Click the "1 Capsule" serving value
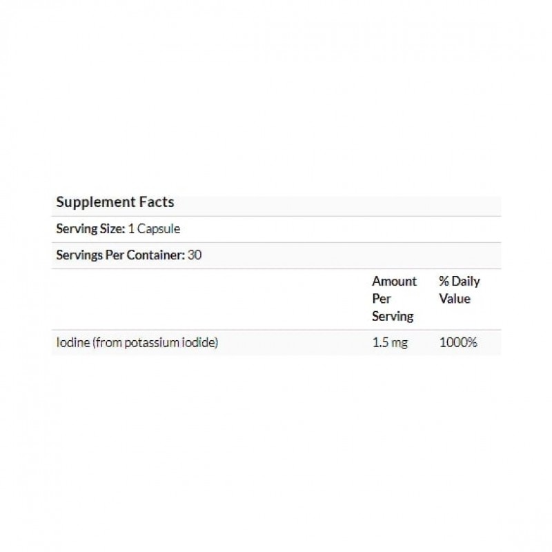Viewport: 552px width, 552px height. tap(155, 228)
